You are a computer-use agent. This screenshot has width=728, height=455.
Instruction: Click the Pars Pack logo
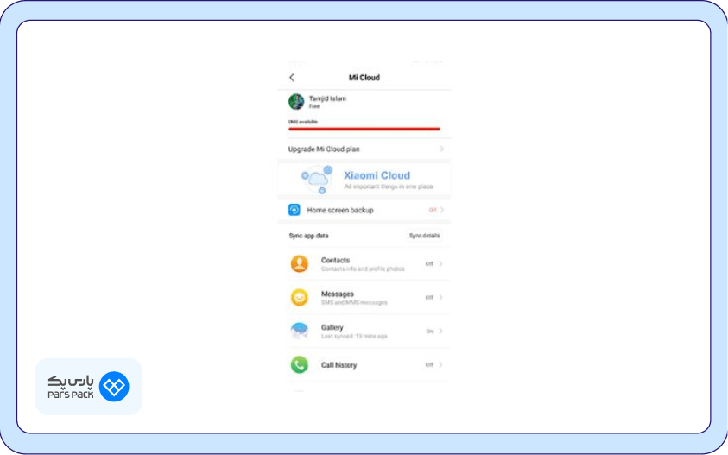pos(89,387)
